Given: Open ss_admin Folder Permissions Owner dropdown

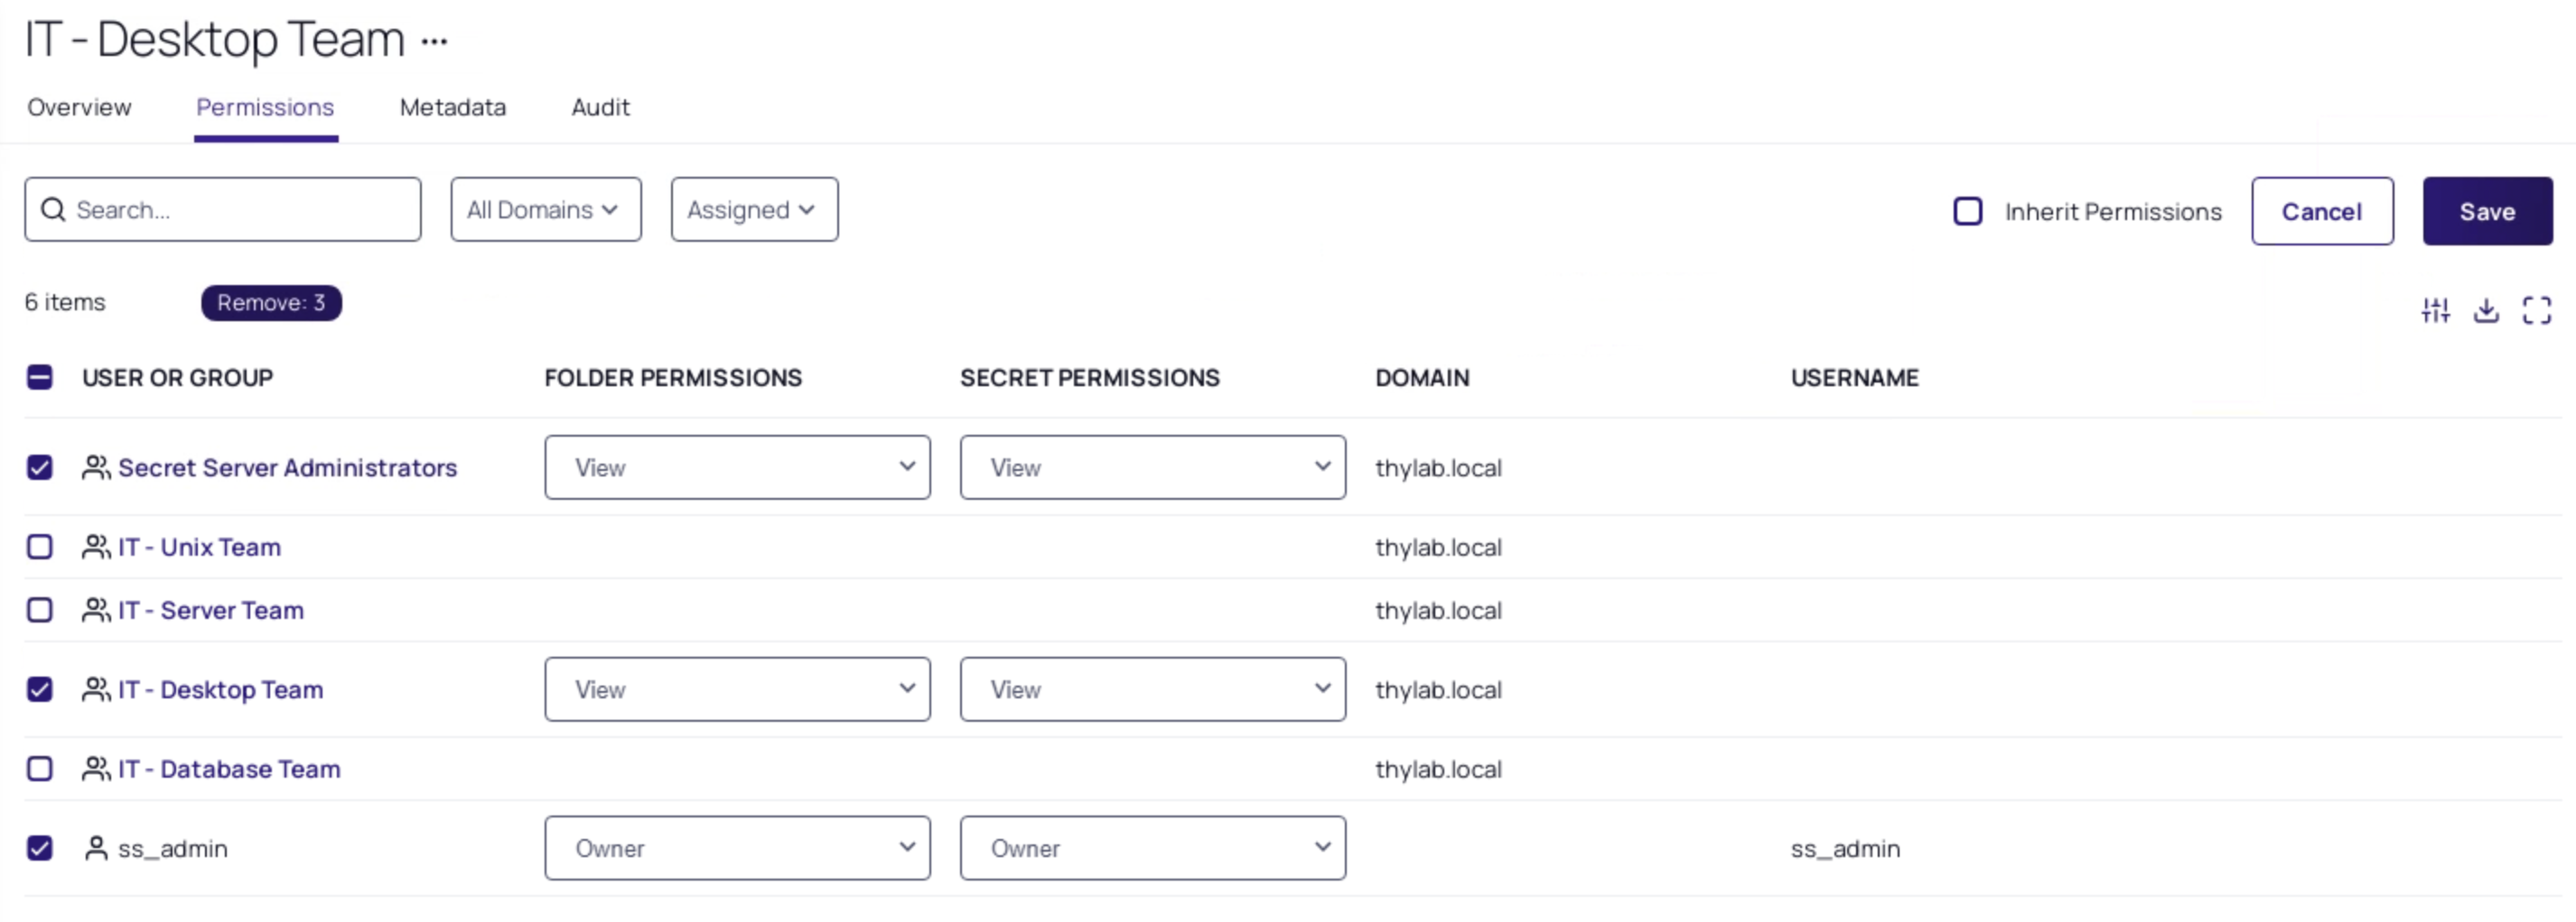Looking at the screenshot, I should tap(737, 848).
